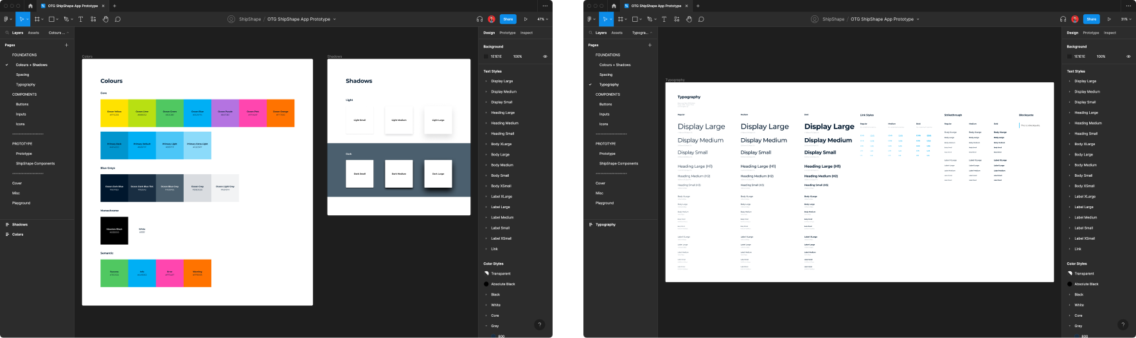Click the Share button in left window
The width and height of the screenshot is (1136, 338).
pos(508,19)
